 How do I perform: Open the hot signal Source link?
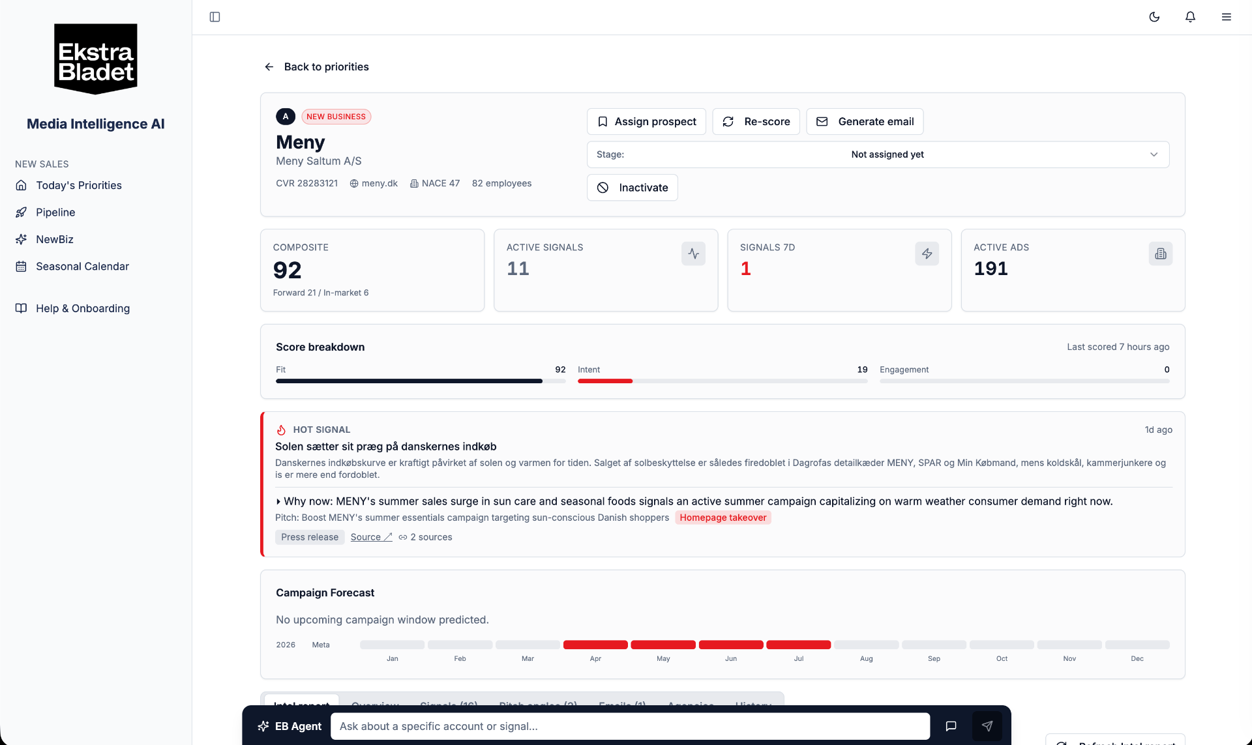coord(371,538)
